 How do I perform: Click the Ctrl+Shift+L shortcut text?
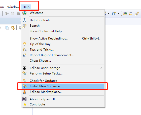click(x=91, y=39)
